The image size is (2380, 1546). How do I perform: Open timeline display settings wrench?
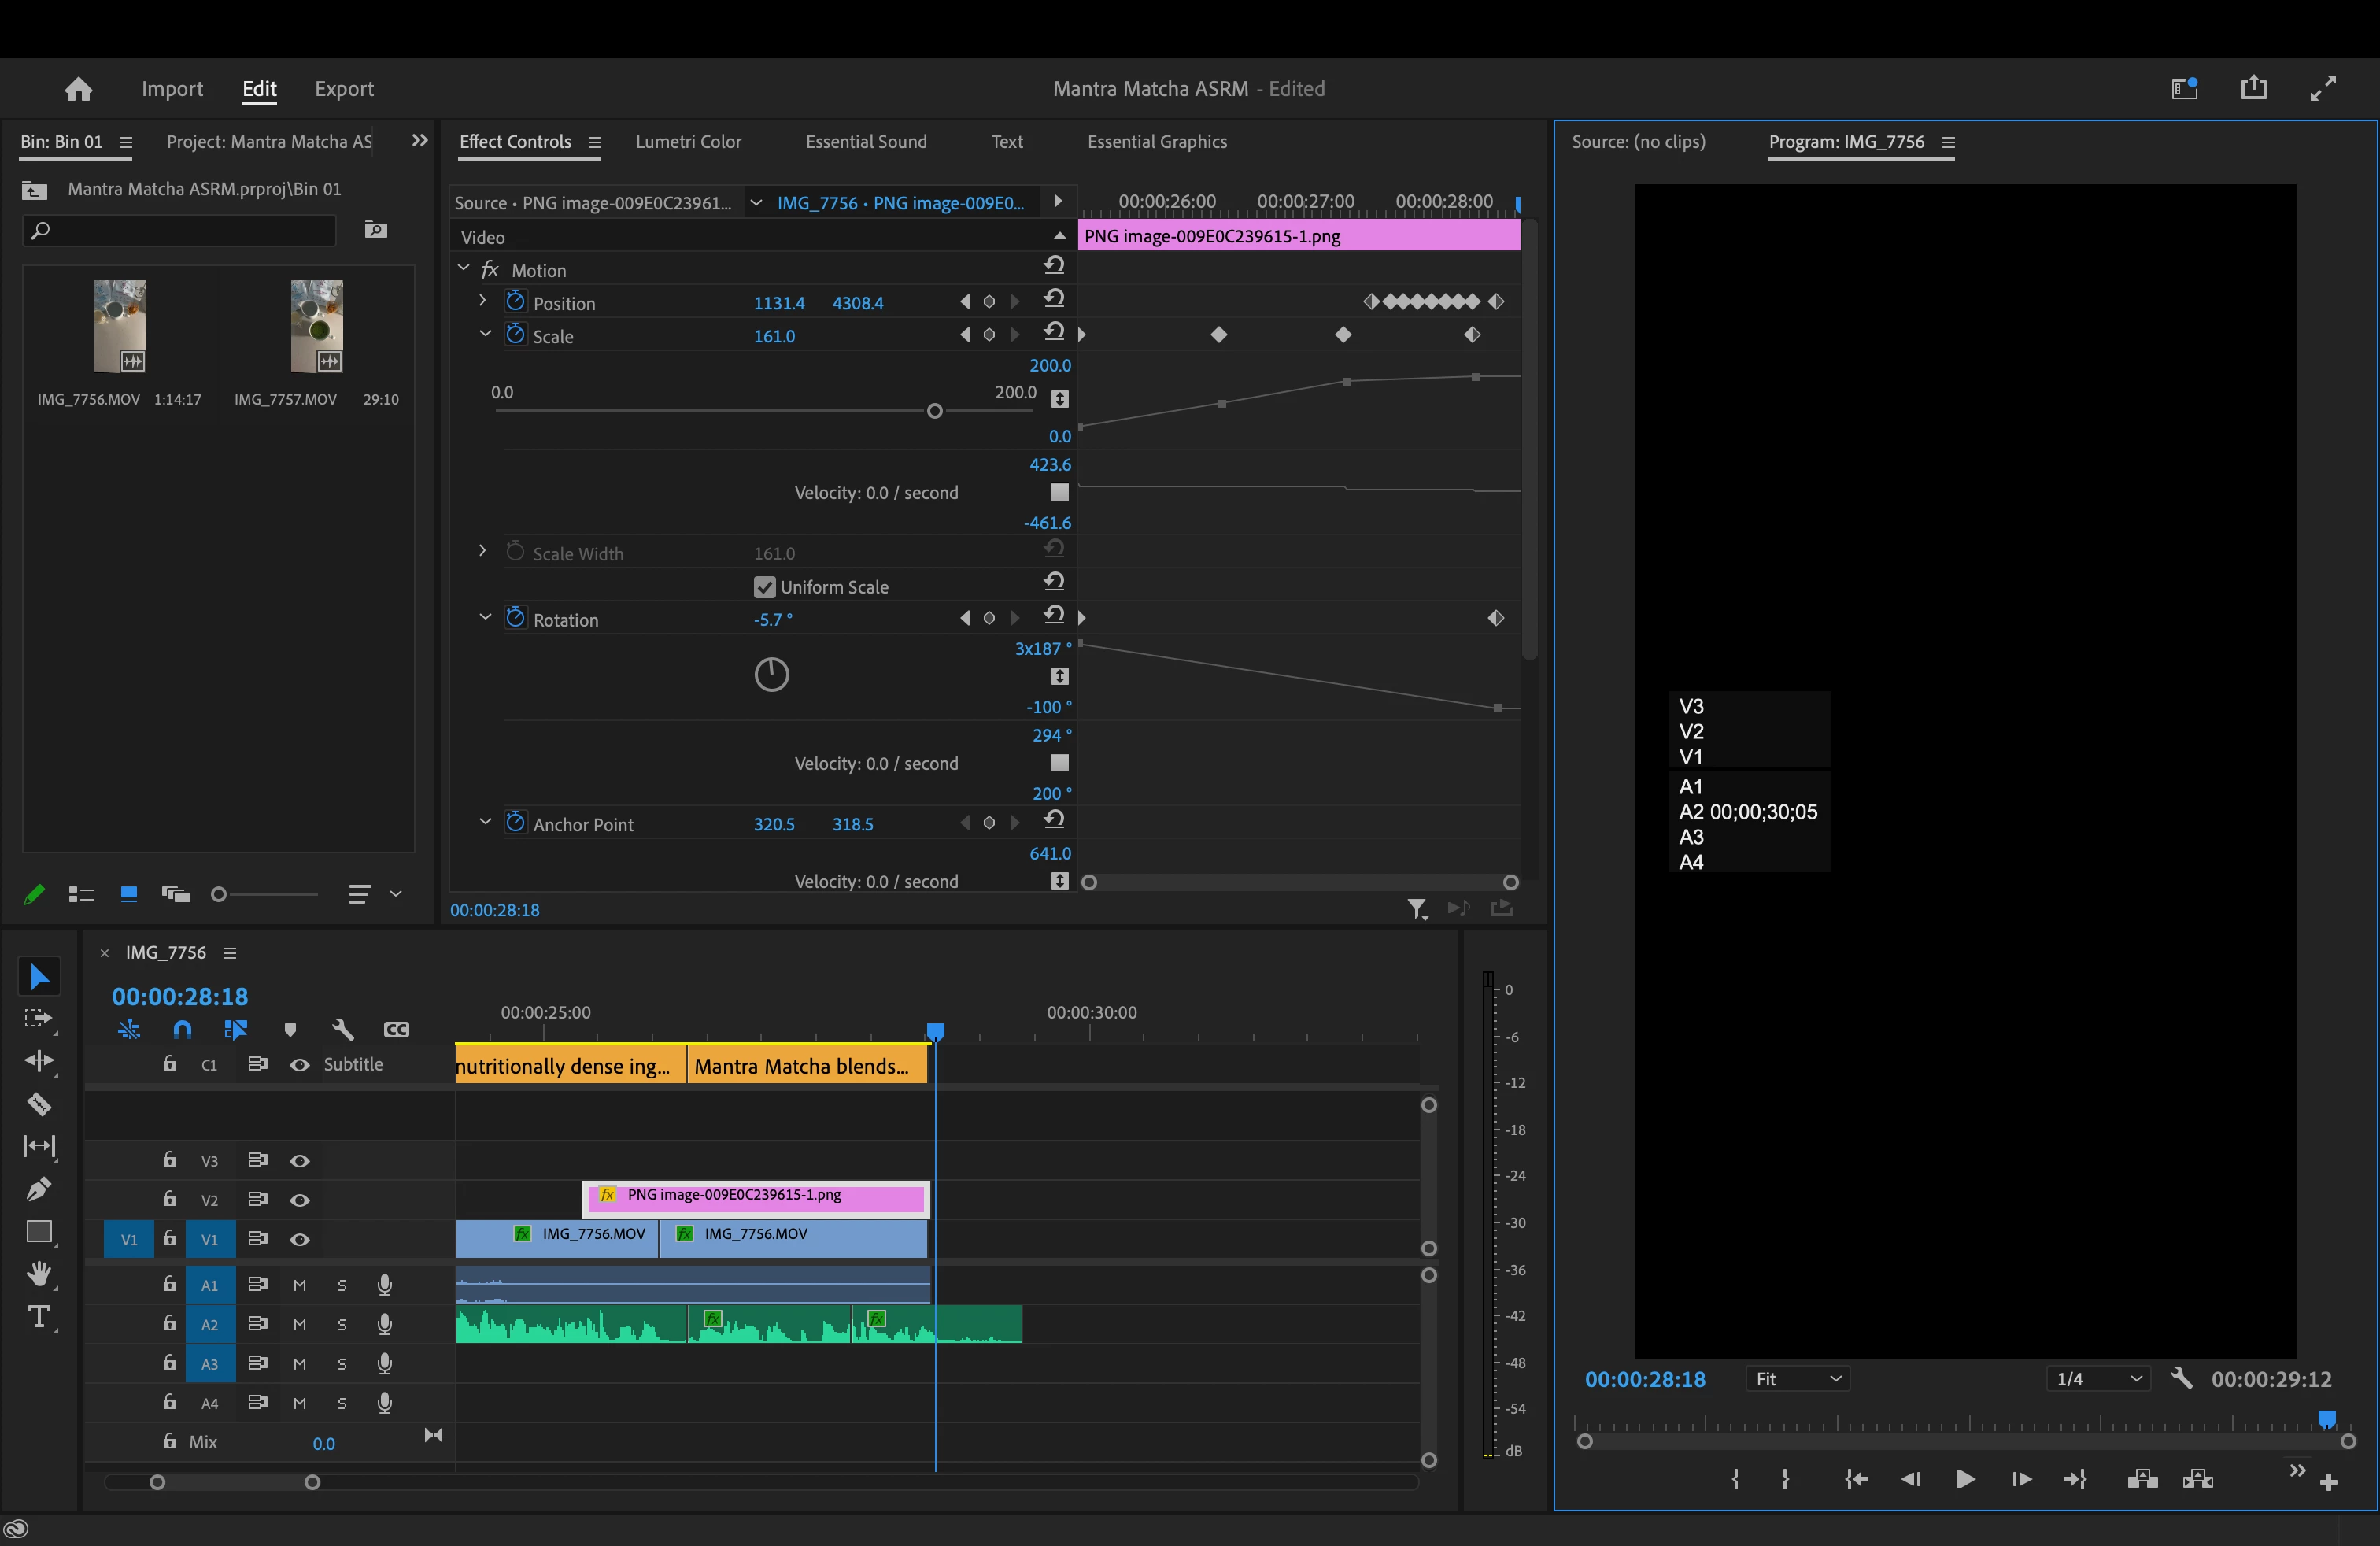click(x=343, y=1029)
